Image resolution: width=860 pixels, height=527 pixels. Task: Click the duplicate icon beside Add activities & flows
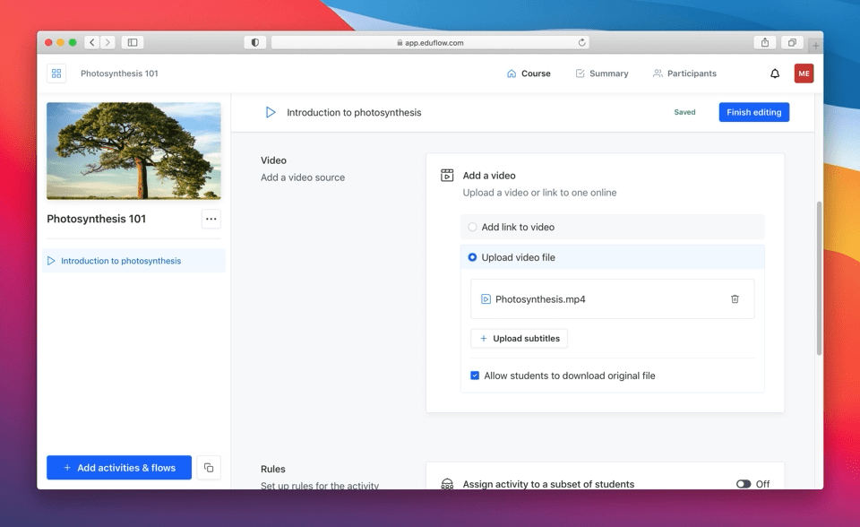coord(208,467)
